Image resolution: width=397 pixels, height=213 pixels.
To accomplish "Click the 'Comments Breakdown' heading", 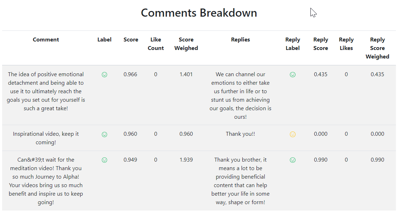I will [x=199, y=13].
